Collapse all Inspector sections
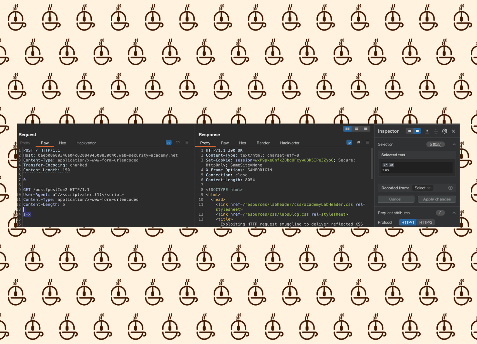Viewport: 477px width, 344px height. [x=436, y=131]
